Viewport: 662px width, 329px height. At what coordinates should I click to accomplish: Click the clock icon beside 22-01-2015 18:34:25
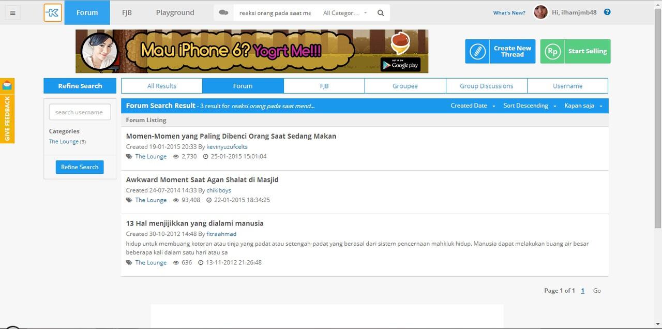[209, 200]
